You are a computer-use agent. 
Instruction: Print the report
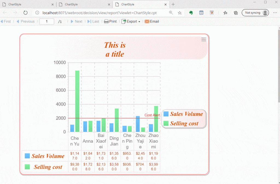(x=110, y=21)
